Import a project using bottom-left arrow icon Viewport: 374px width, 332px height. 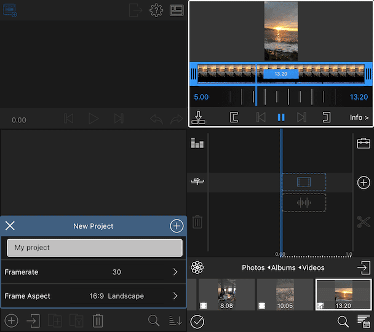click(x=33, y=320)
